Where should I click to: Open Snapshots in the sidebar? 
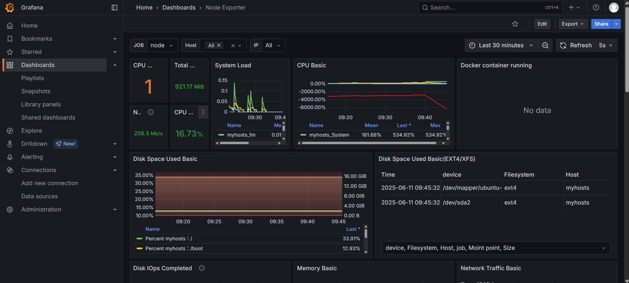coord(36,91)
